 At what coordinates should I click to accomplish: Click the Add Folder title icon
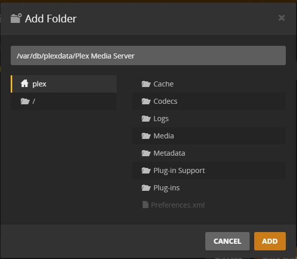coord(16,18)
